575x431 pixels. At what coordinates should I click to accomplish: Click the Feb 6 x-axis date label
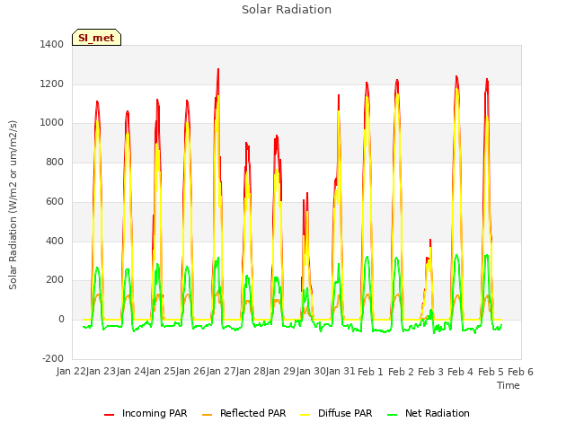[520, 372]
